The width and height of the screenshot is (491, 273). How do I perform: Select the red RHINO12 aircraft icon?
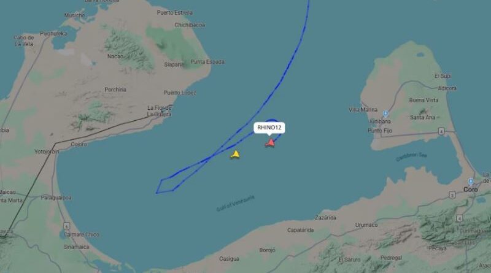pyautogui.click(x=270, y=143)
